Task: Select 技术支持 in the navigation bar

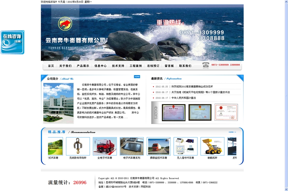Action: coord(118,66)
